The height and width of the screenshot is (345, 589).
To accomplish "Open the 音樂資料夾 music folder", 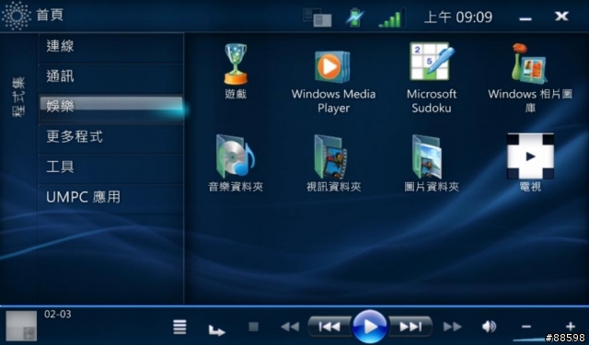I will 236,156.
